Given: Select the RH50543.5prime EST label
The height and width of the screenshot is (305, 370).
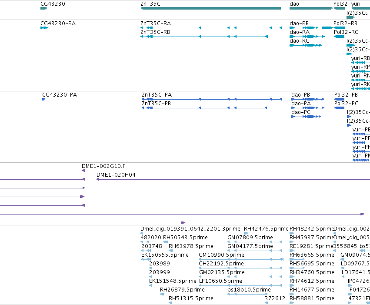Looking at the screenshot, I should 185,238.
